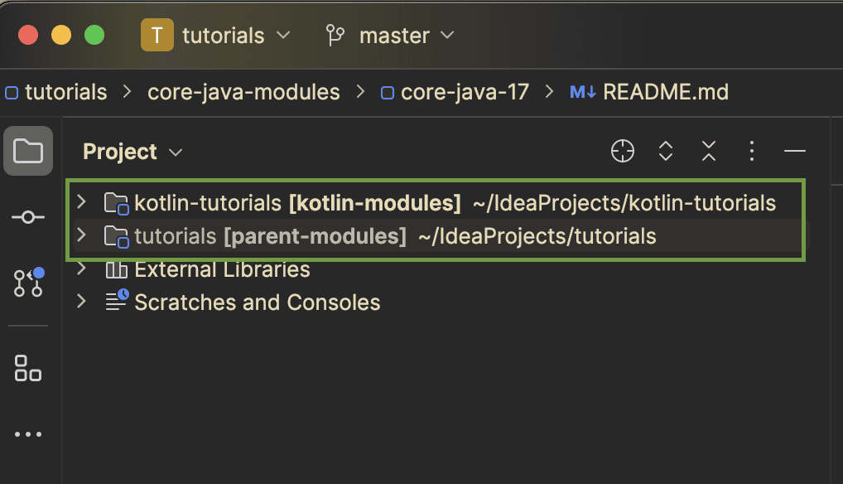Open Project panel options menu

pos(752,151)
